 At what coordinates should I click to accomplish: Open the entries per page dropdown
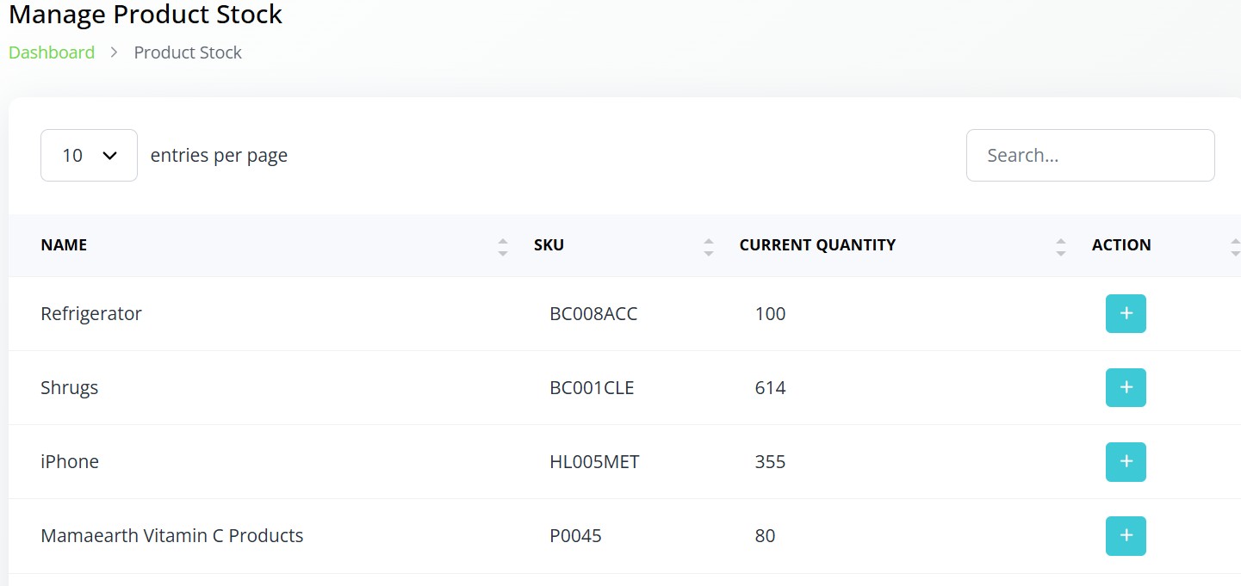pos(89,156)
